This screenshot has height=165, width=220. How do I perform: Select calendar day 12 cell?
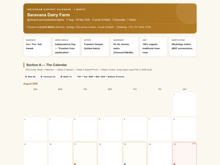pyautogui.click(x=110, y=154)
